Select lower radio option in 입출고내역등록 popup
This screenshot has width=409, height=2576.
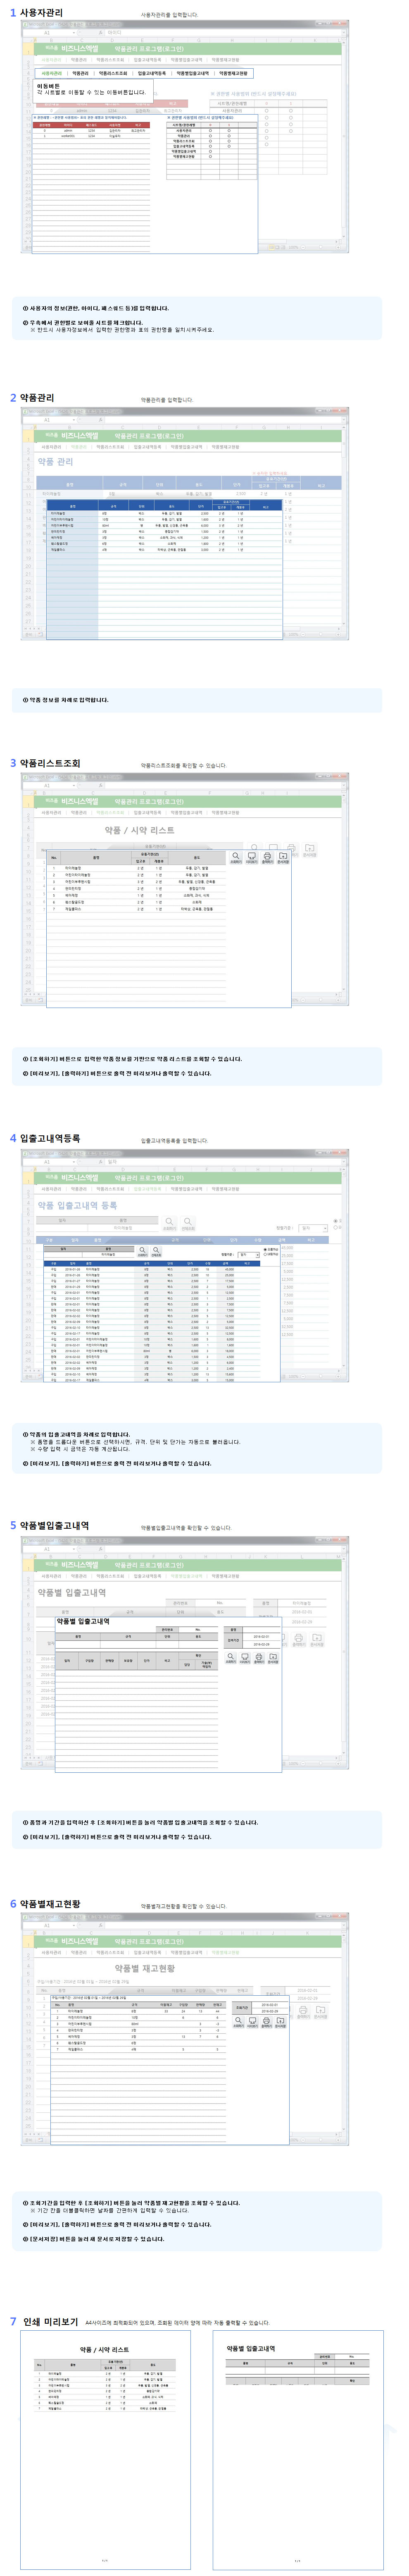pyautogui.click(x=264, y=1255)
